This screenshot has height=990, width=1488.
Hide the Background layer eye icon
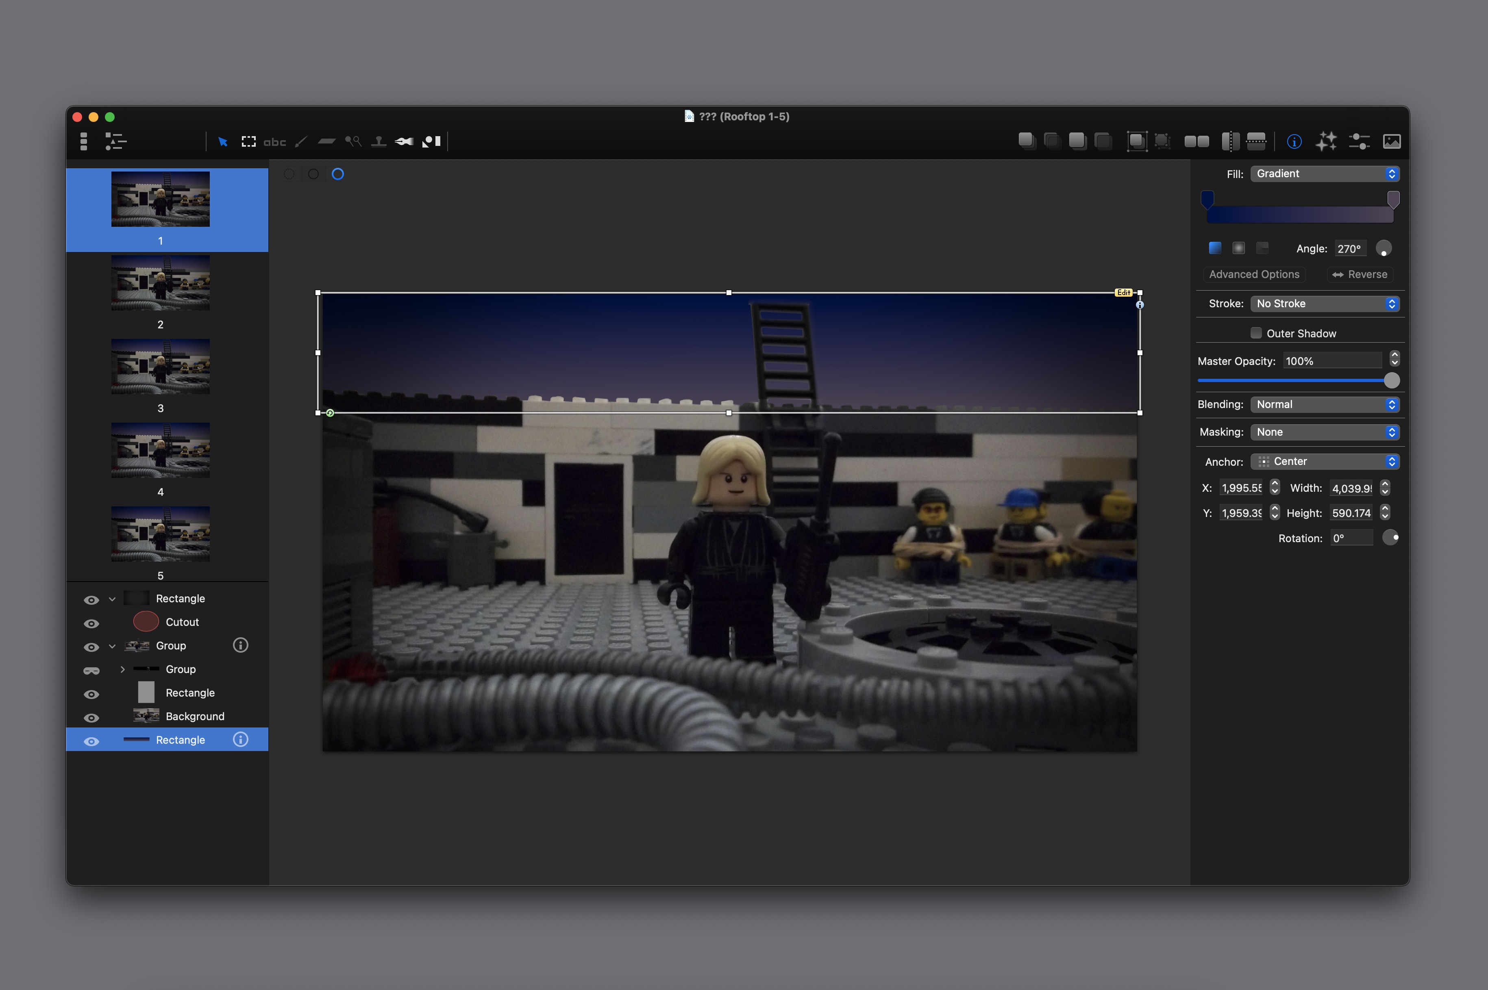(x=91, y=717)
